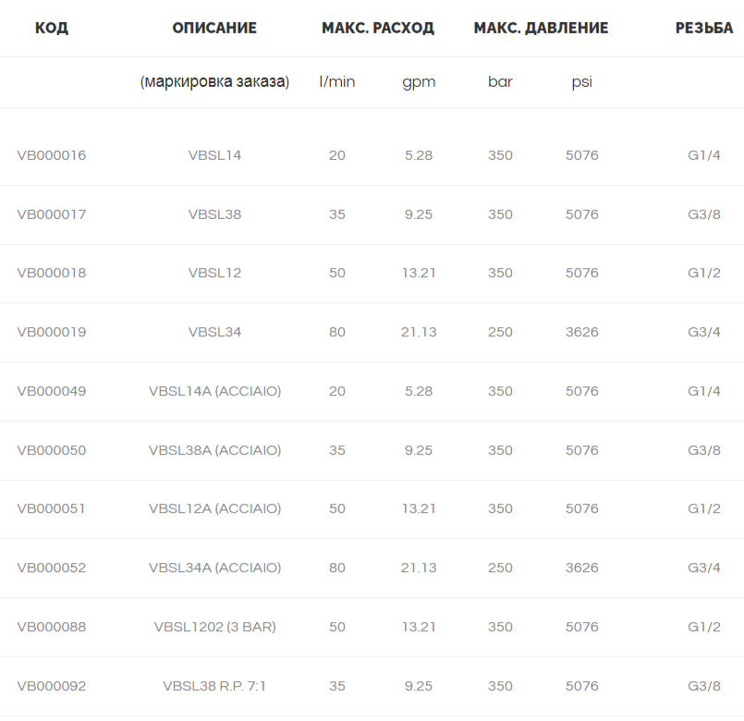
Task: Select product code VB000049
Action: click(x=52, y=391)
